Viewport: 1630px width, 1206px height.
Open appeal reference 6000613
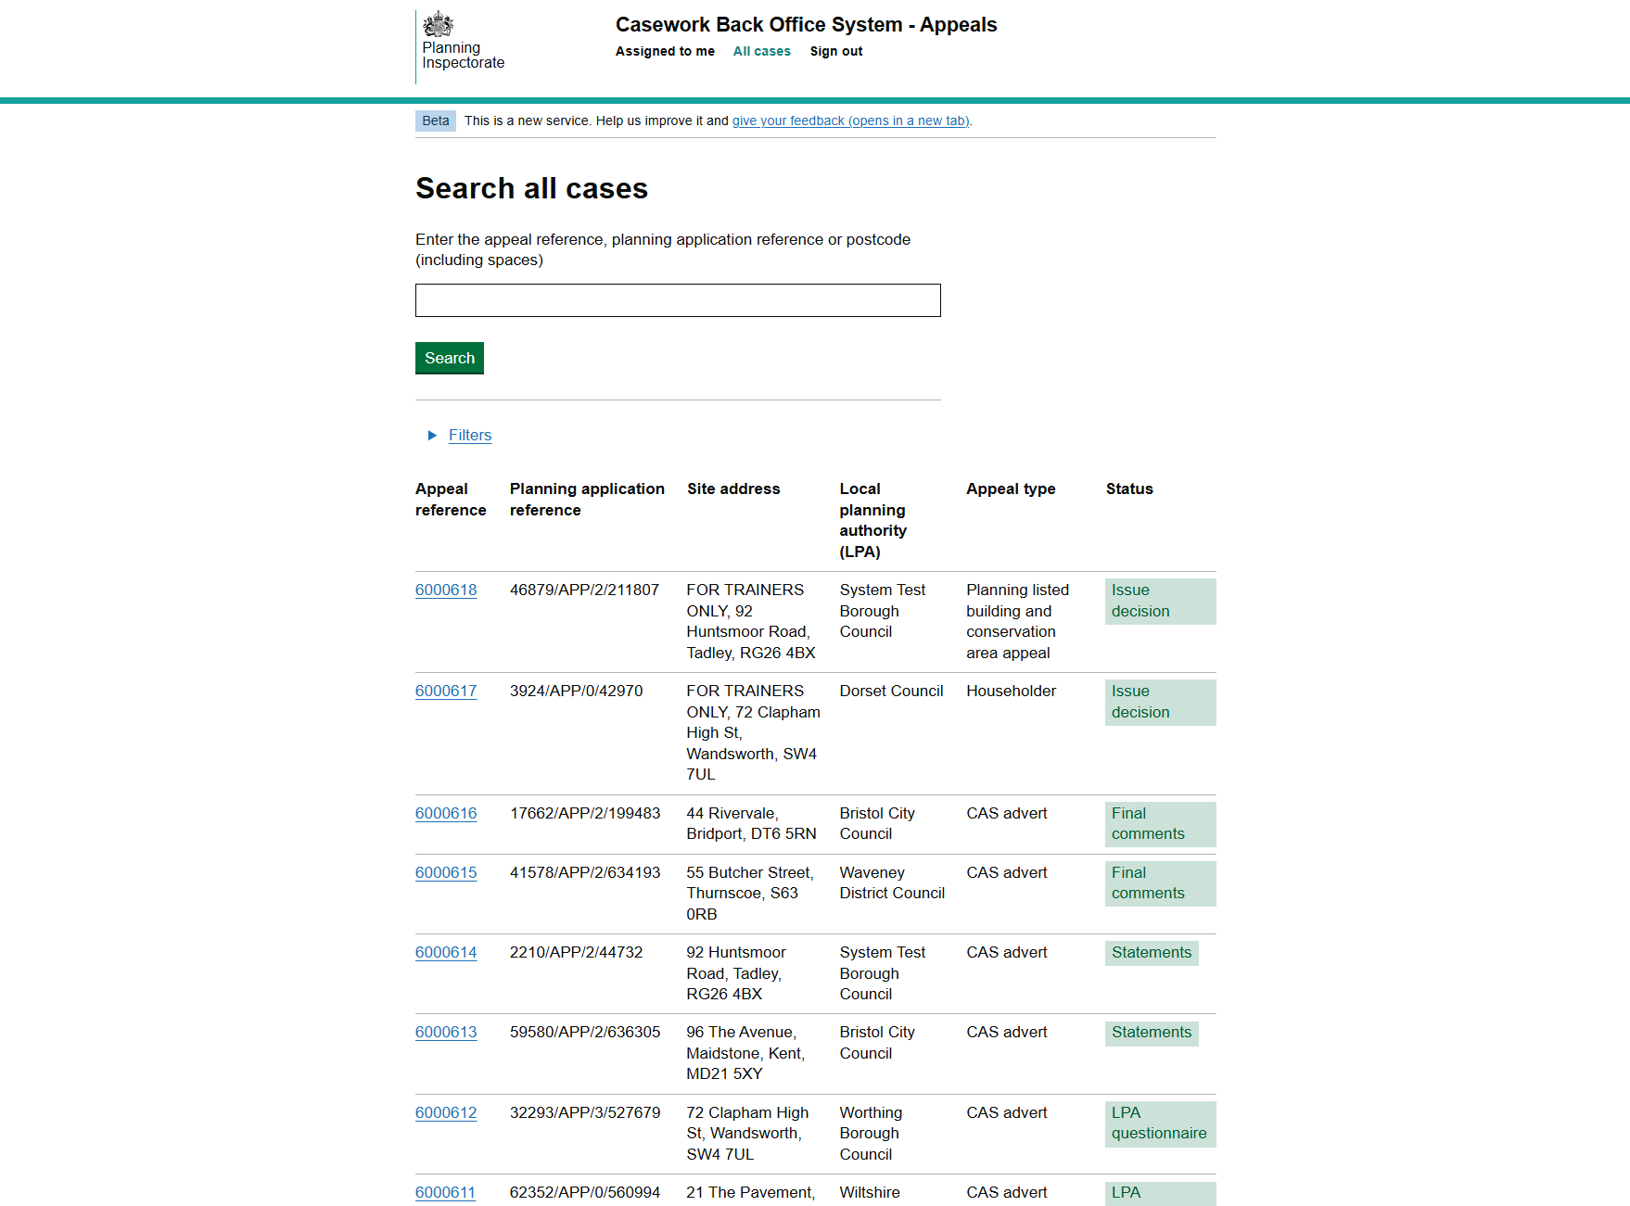446,1033
